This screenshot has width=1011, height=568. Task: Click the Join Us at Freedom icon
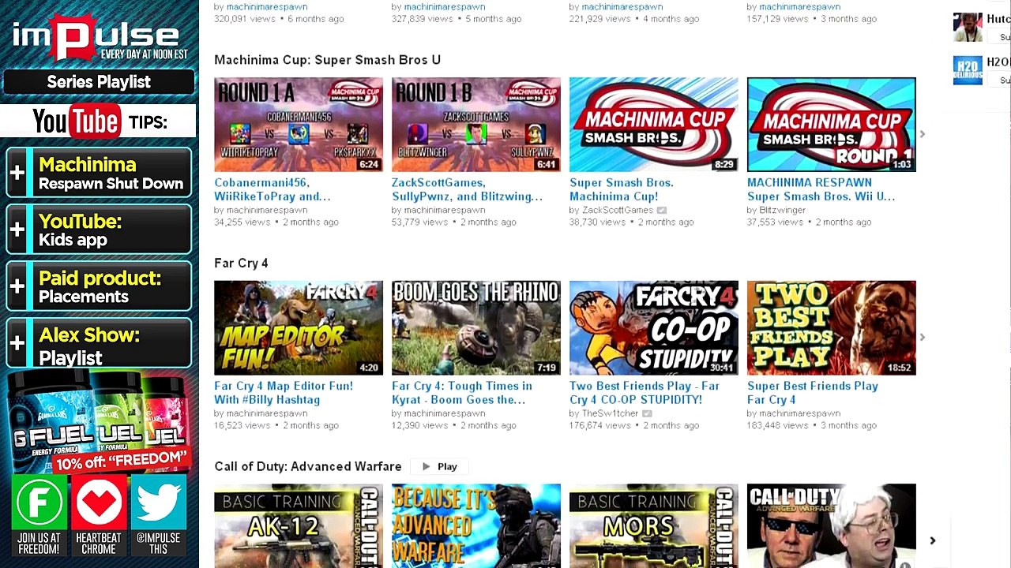coord(39,503)
